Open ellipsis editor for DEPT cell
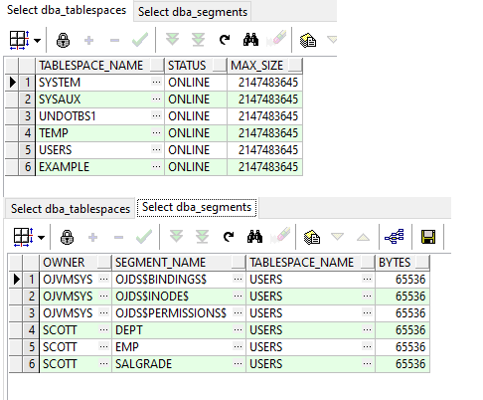The height and width of the screenshot is (400, 483). pos(238,330)
